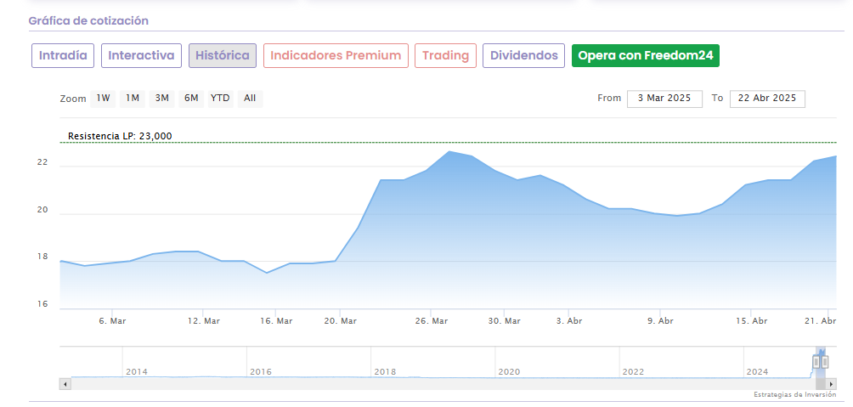This screenshot has width=853, height=407.
Task: Select the All zoom range
Action: coord(250,99)
